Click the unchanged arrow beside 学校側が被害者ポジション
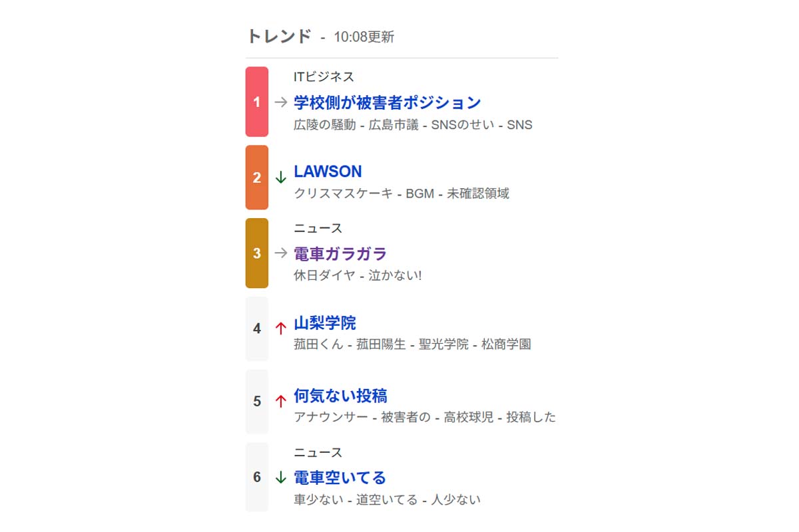The width and height of the screenshot is (799, 532). point(281,102)
